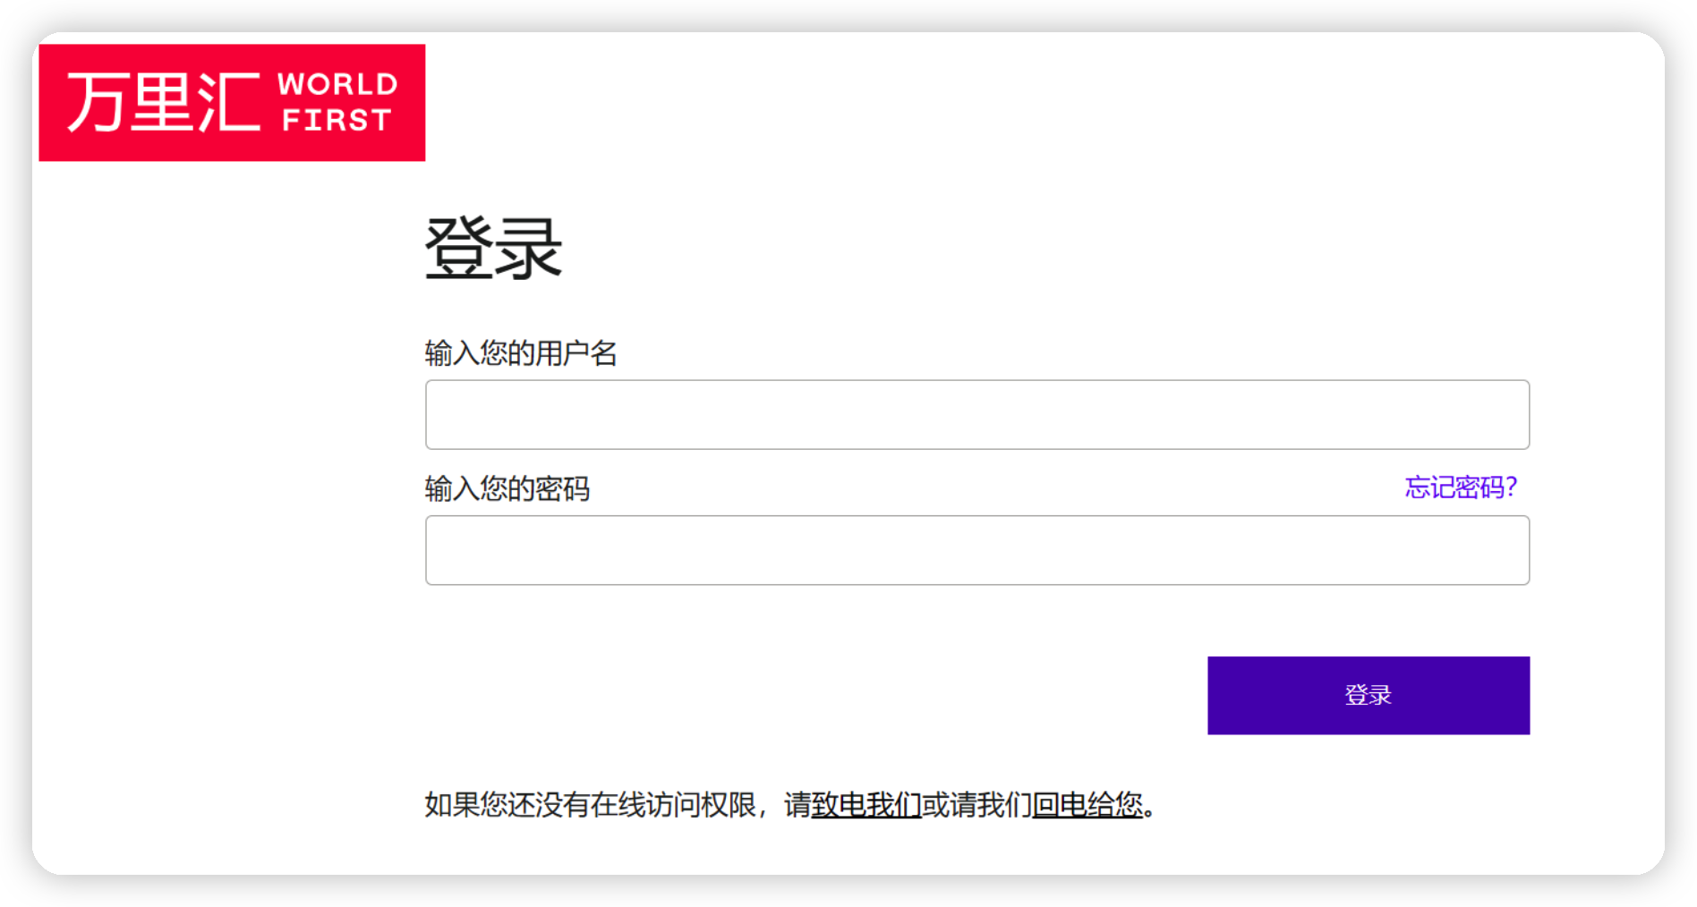Select the 登录 page heading text

pyautogui.click(x=493, y=249)
